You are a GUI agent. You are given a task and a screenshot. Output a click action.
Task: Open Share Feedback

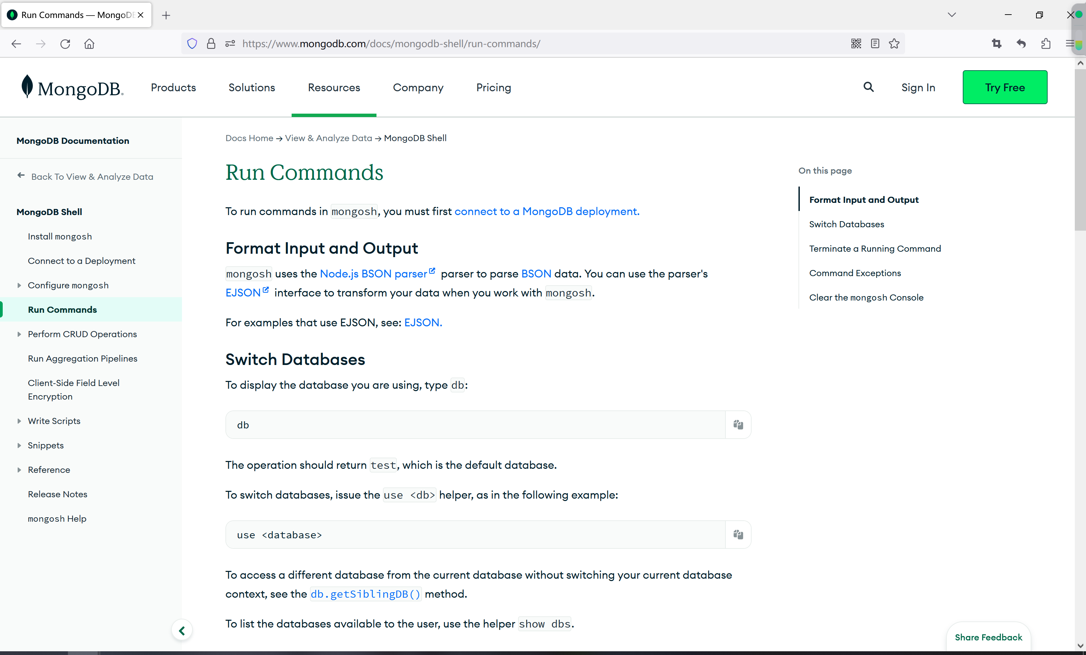point(988,637)
